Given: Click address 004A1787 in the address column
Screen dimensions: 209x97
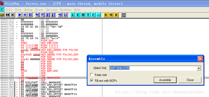Looking at the screenshot, I should [7, 45].
